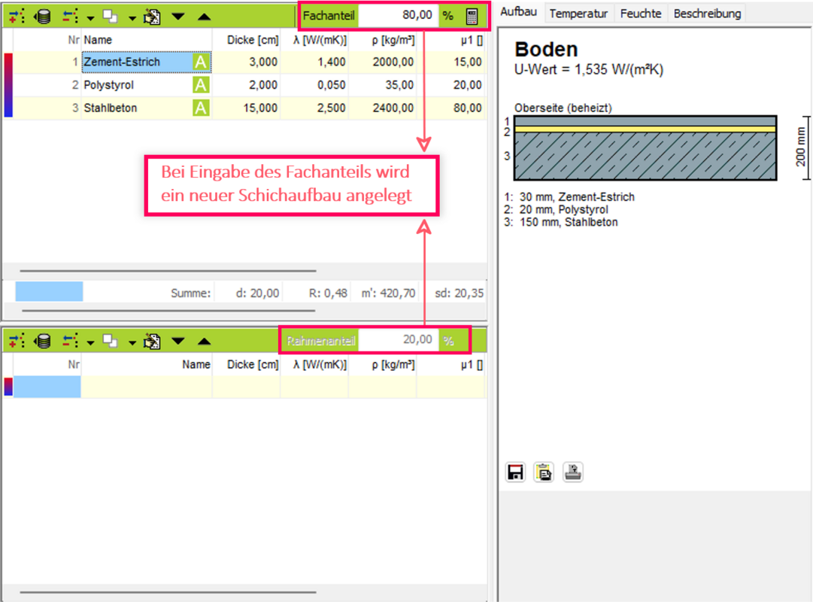Open database icon in the lower Rahmenanteil toolbar
Image resolution: width=813 pixels, height=602 pixels.
(x=43, y=342)
